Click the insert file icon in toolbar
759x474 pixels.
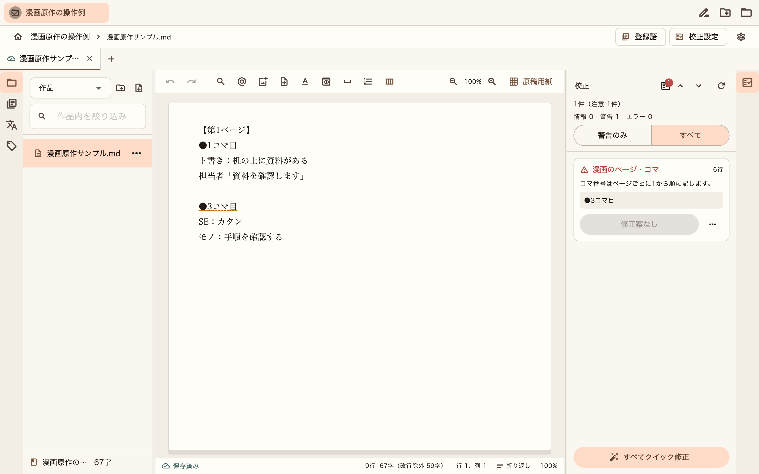284,82
